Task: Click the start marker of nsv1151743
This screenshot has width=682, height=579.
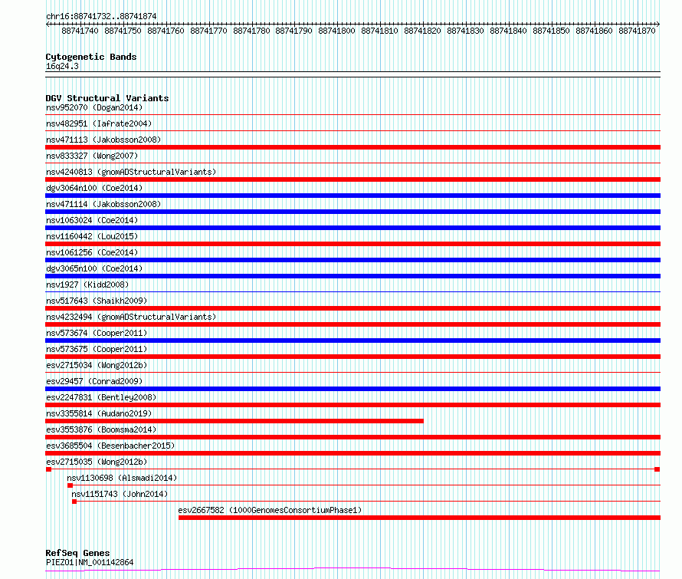Action: click(x=74, y=502)
